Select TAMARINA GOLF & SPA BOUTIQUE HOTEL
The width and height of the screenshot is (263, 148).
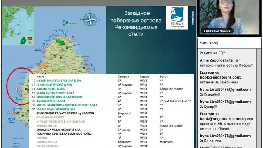pyautogui.click(x=64, y=134)
